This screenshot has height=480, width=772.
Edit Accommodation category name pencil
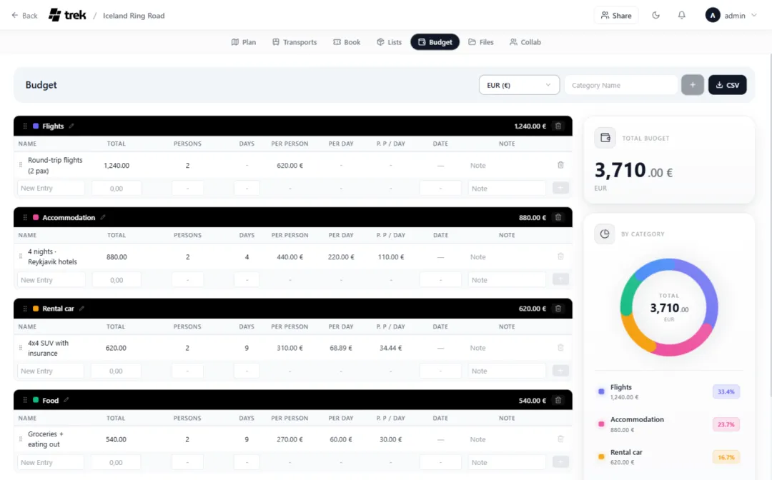(103, 217)
